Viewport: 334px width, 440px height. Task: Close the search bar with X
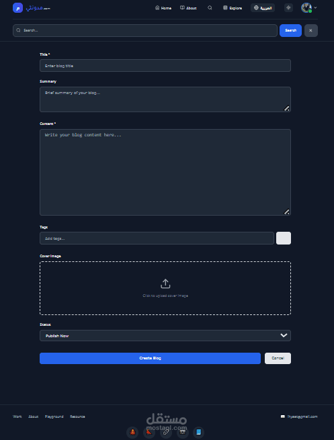tap(311, 30)
